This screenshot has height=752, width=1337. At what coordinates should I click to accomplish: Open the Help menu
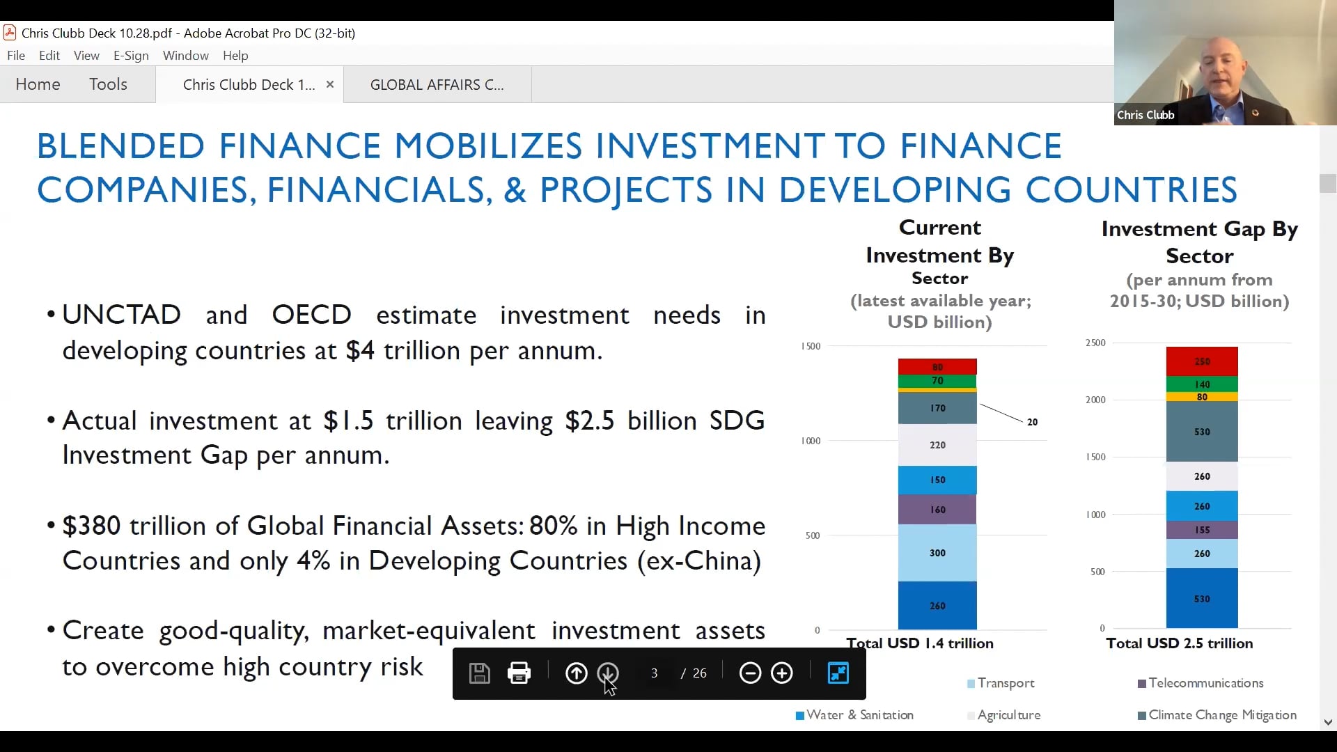[x=235, y=55]
